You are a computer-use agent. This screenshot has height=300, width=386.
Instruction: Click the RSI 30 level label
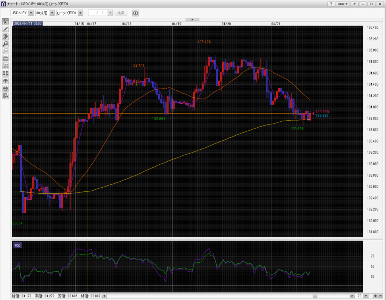(373, 277)
